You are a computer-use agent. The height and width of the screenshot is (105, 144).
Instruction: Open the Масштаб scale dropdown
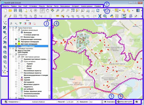click(x=78, y=102)
